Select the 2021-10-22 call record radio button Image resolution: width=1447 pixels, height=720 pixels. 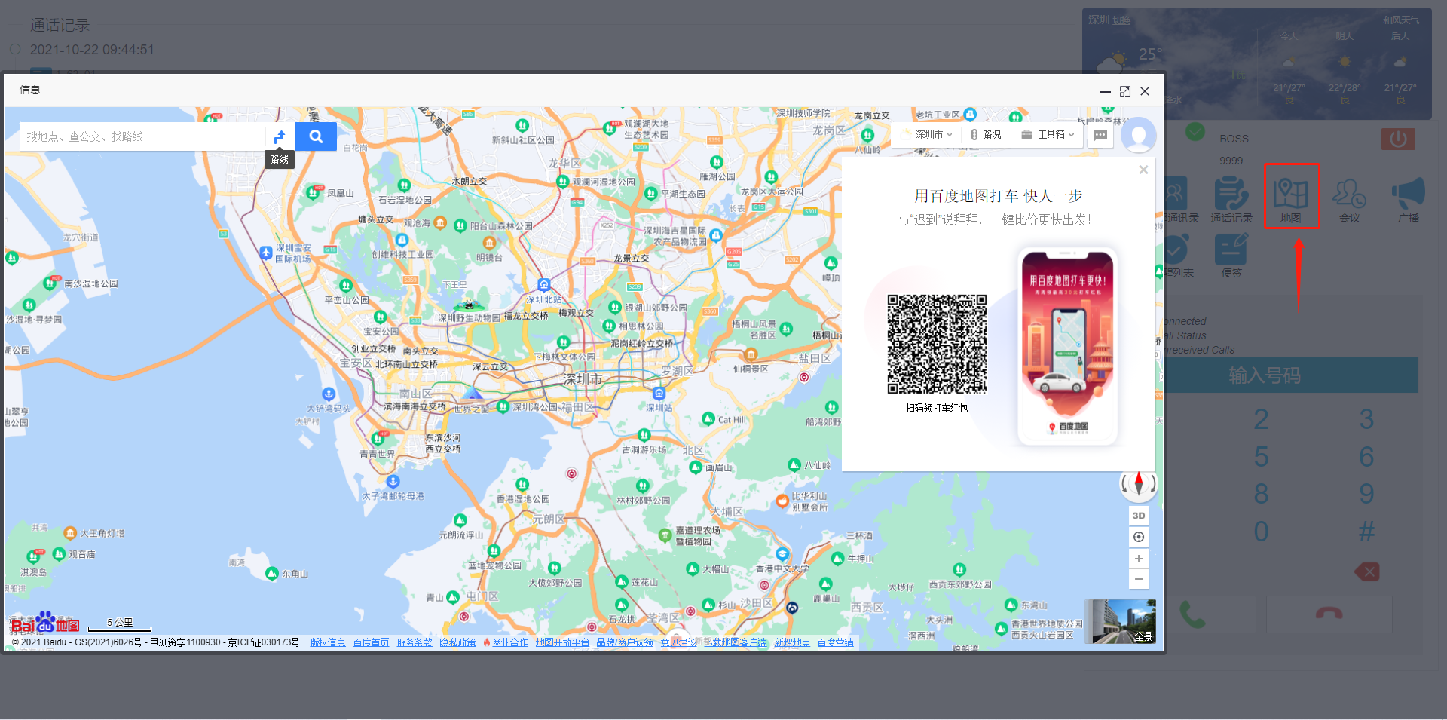pyautogui.click(x=15, y=49)
